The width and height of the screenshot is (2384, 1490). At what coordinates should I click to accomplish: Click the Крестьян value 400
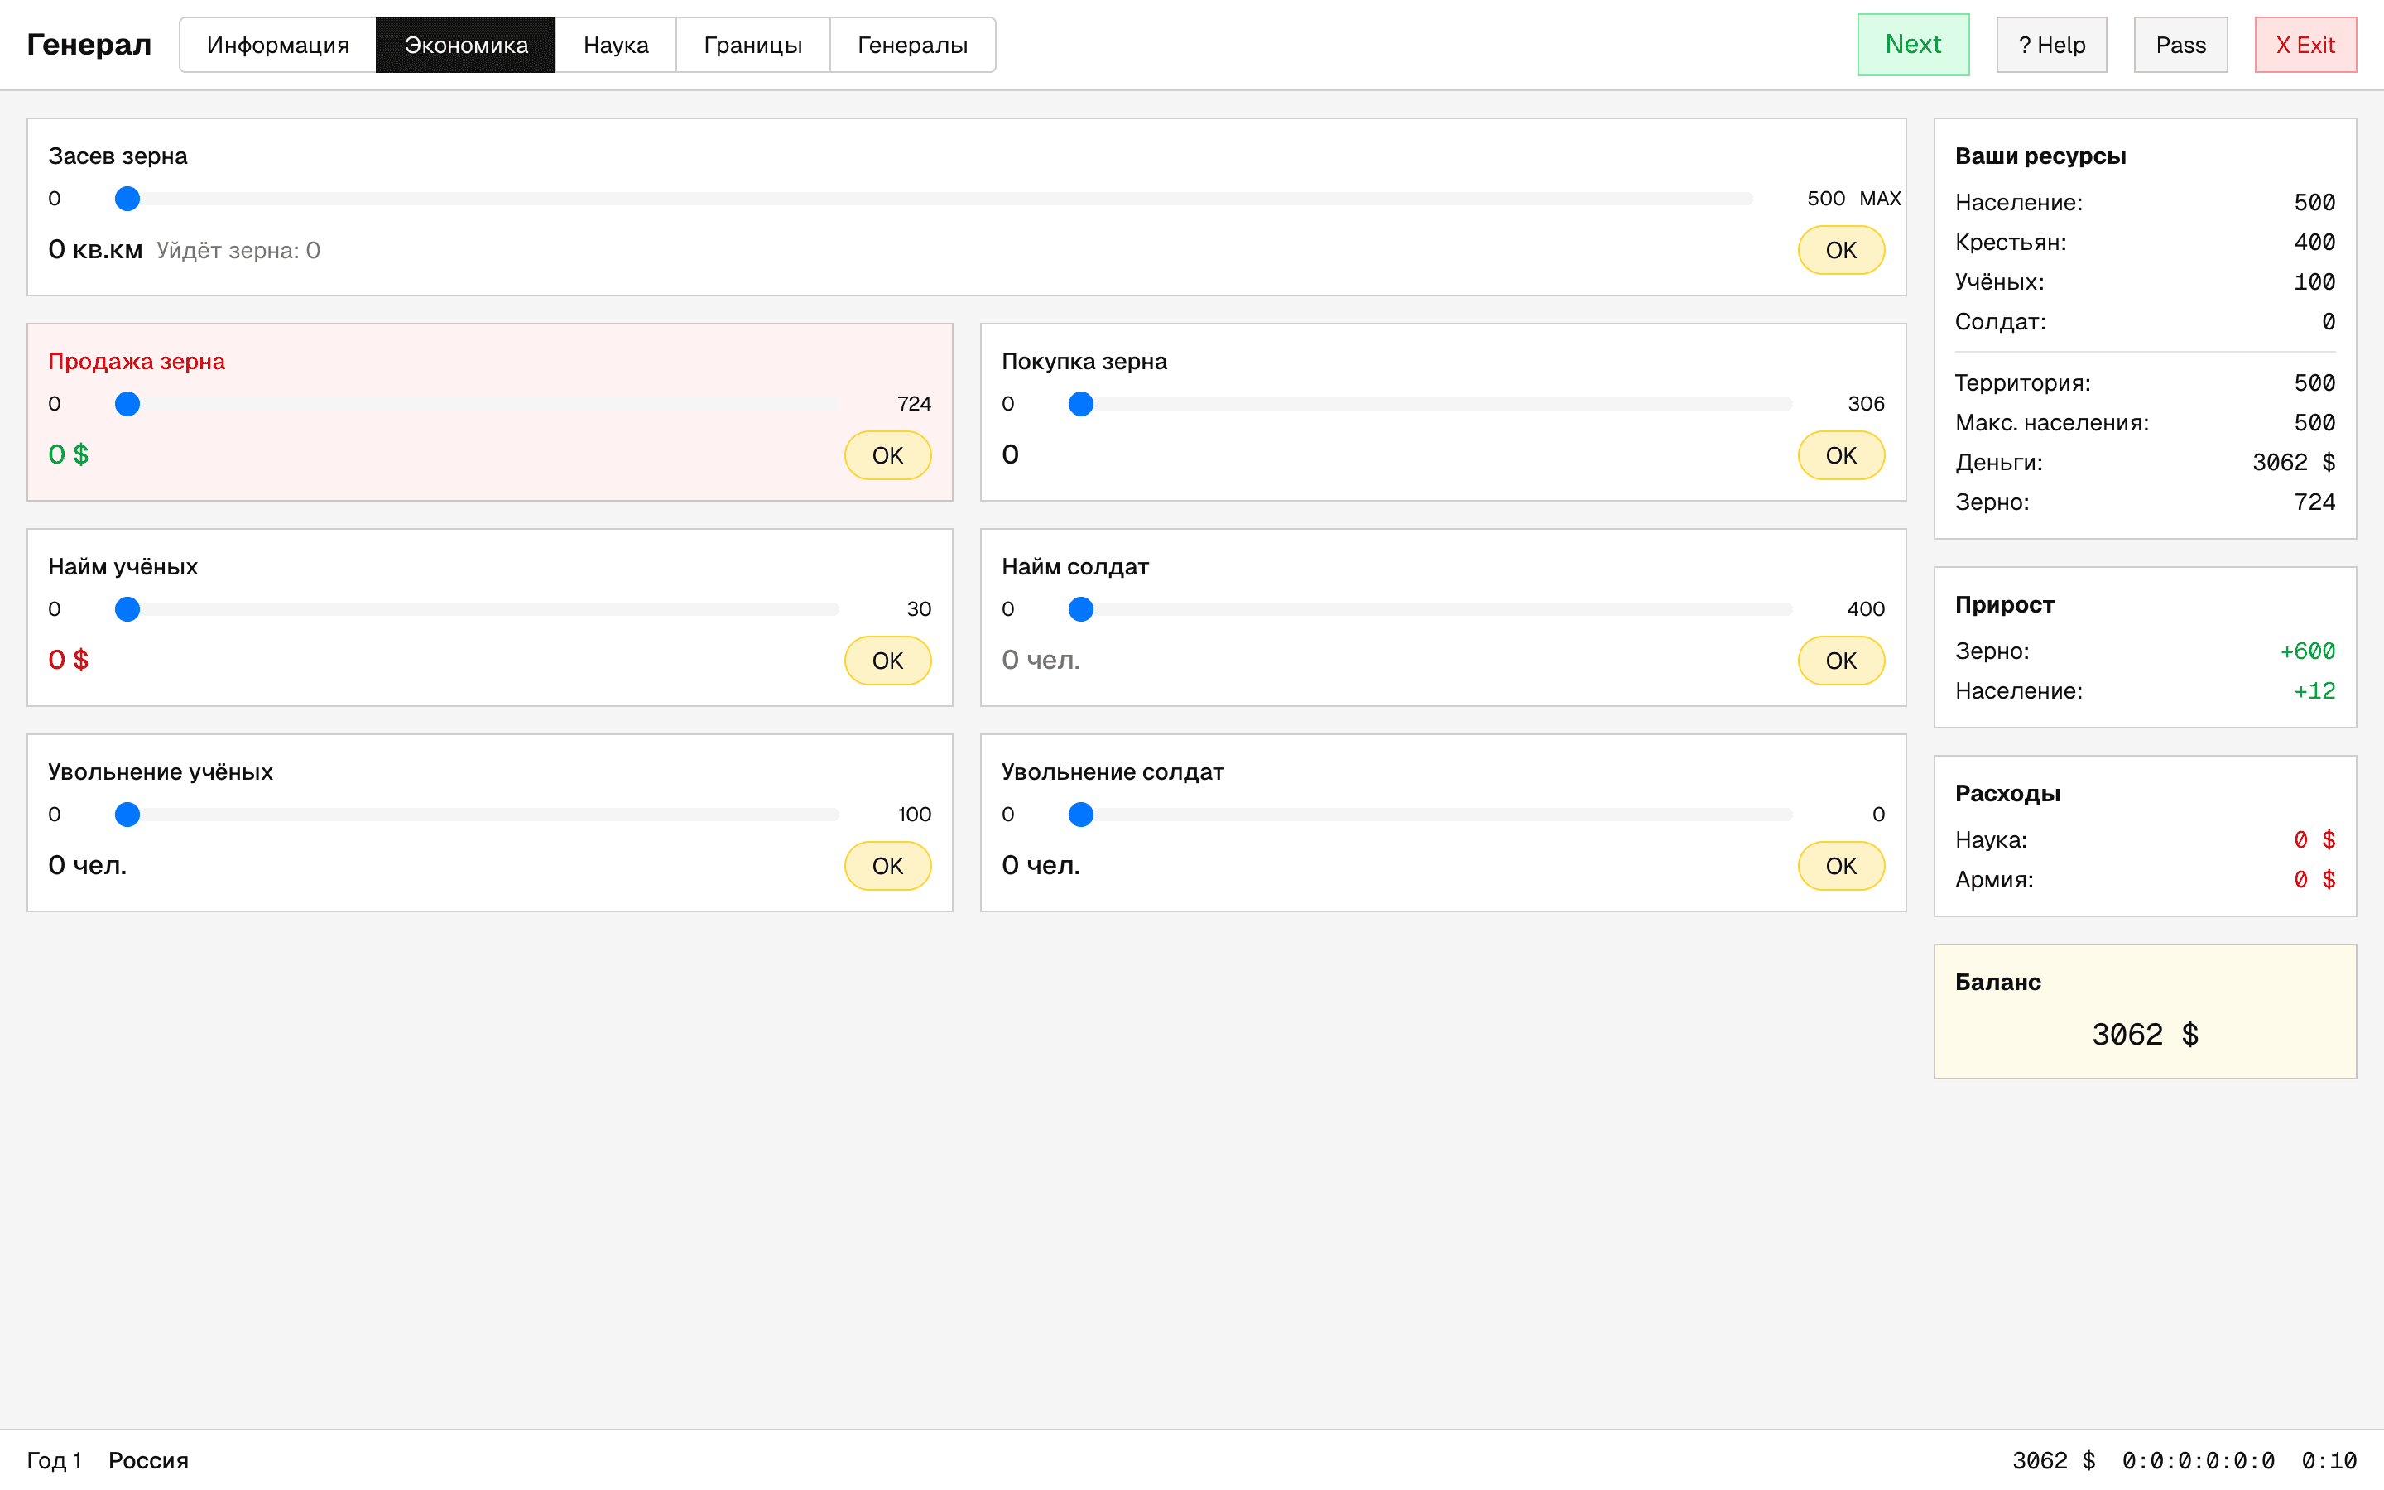click(x=2314, y=243)
